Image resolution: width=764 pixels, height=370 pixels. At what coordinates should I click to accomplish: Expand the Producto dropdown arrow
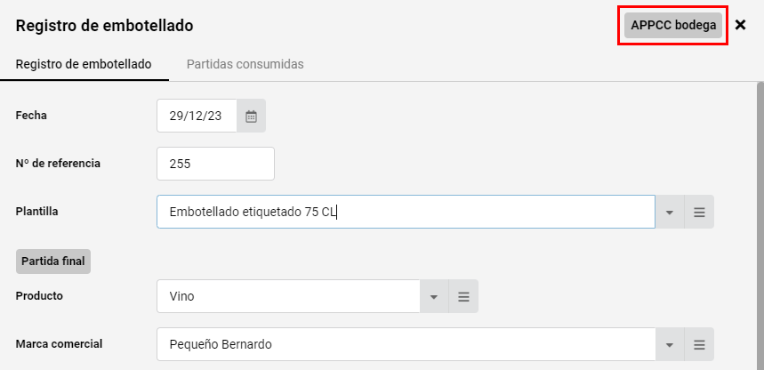[x=434, y=296]
